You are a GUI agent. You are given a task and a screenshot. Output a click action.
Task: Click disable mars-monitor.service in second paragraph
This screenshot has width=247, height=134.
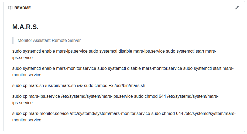(155, 68)
